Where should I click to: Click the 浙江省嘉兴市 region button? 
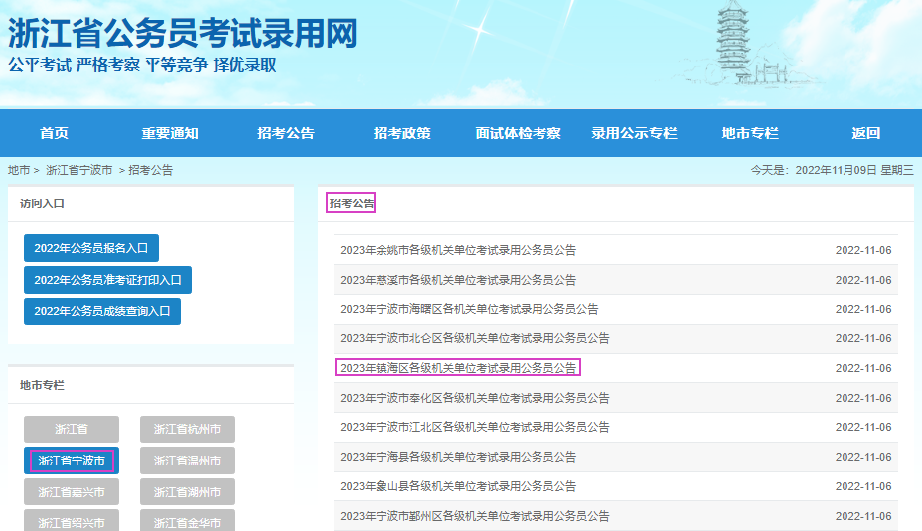[x=72, y=492]
